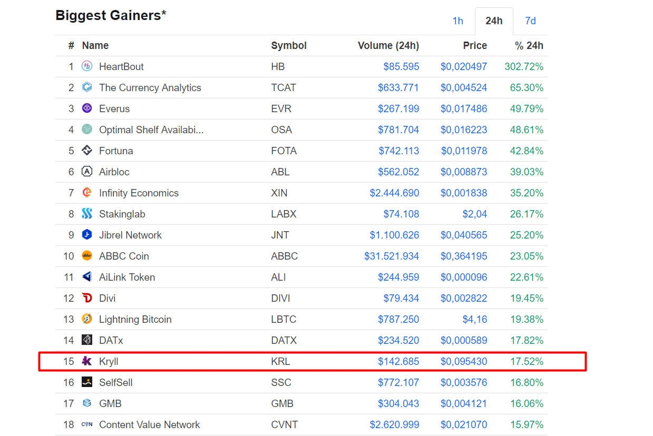
Task: Click the AiLink Token logo icon
Action: 87,277
